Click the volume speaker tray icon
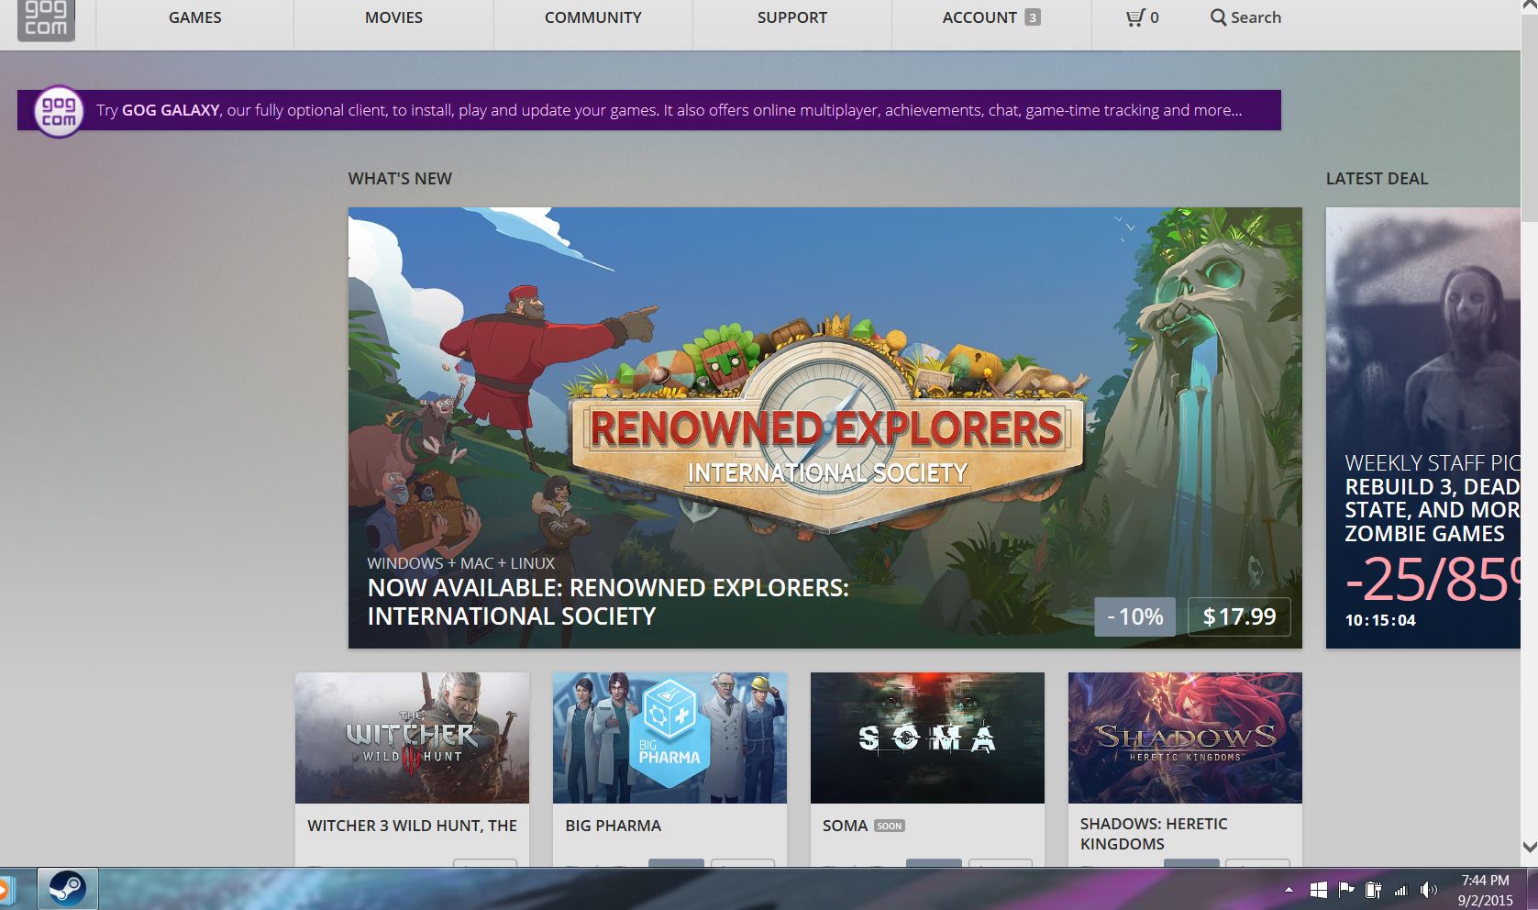 [x=1428, y=889]
